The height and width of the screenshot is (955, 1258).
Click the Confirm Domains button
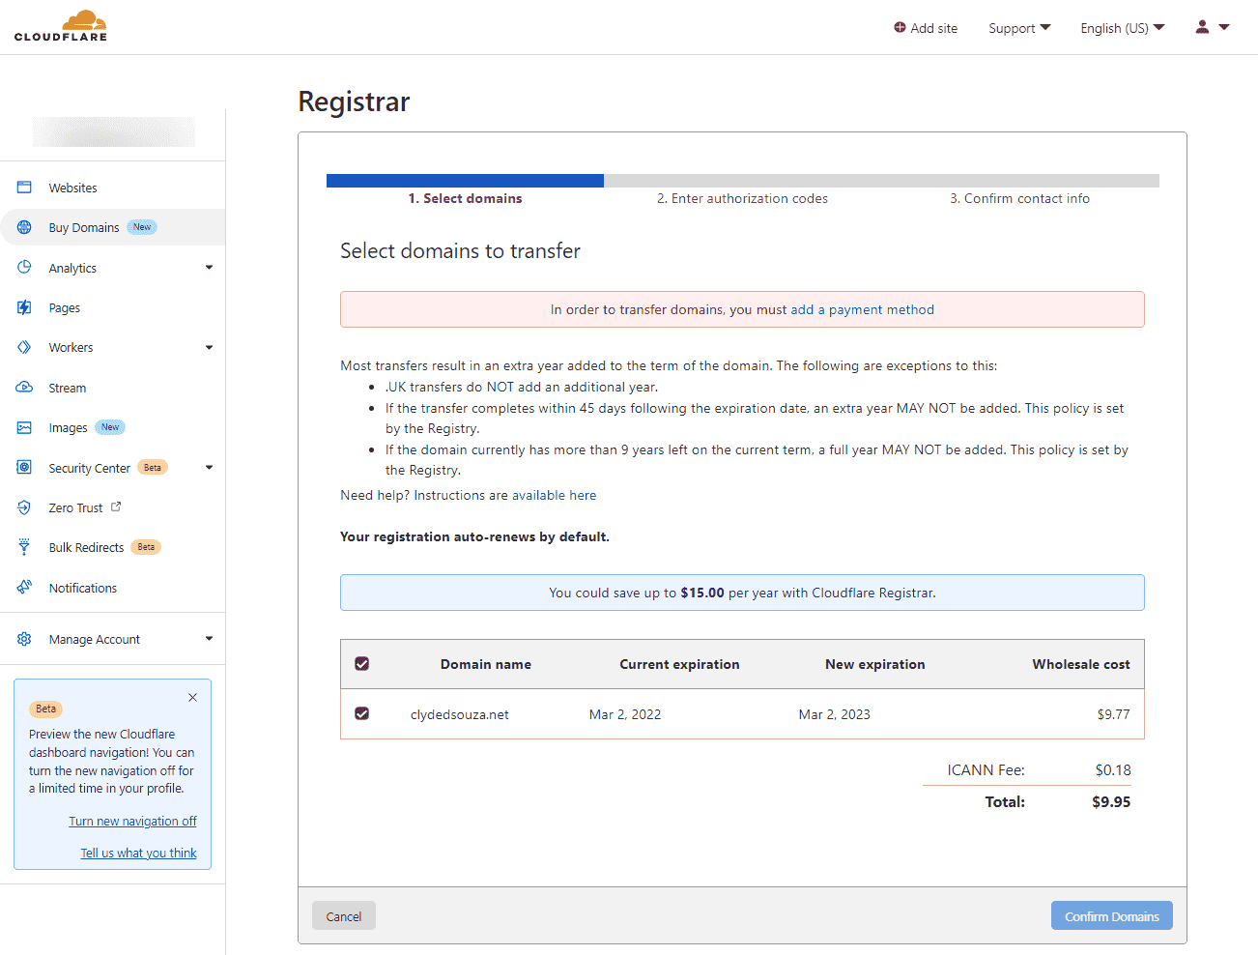click(x=1112, y=916)
